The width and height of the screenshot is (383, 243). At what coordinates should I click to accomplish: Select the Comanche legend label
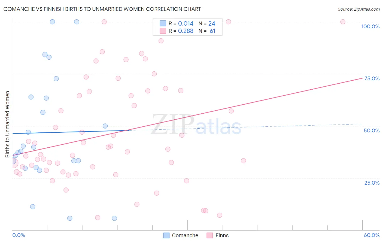(185, 235)
